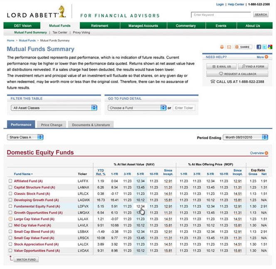The image size is (276, 269).
Task: Click the WATCH FUND button
Action: [26, 259]
